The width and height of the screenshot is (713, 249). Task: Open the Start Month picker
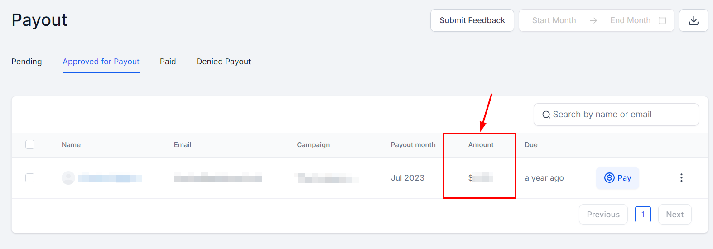coord(554,20)
